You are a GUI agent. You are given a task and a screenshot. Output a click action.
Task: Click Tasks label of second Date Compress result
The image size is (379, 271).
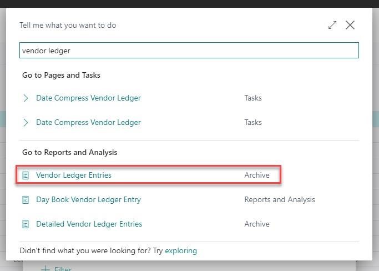[253, 123]
